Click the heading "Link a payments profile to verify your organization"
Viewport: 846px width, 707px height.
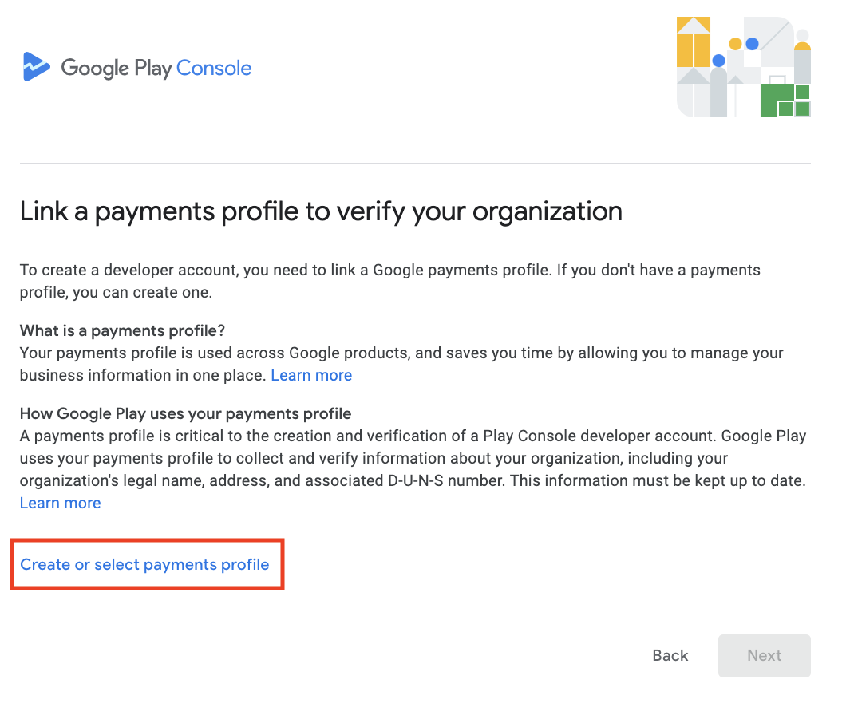click(x=321, y=211)
